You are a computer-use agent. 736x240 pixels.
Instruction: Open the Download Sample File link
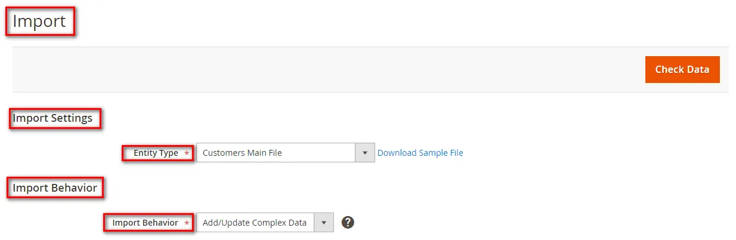point(420,153)
